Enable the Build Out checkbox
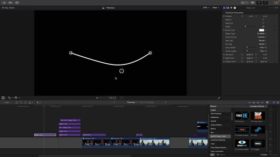The height and width of the screenshot is (157, 280). tap(263, 23)
